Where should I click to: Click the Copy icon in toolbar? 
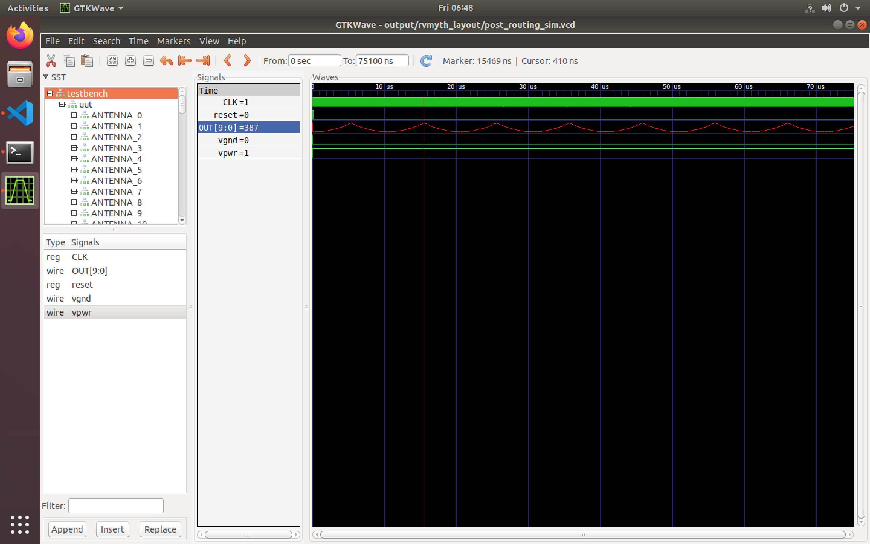69,61
